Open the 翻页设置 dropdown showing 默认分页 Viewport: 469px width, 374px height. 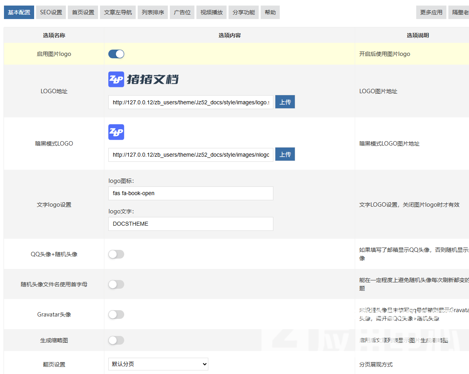pyautogui.click(x=158, y=364)
